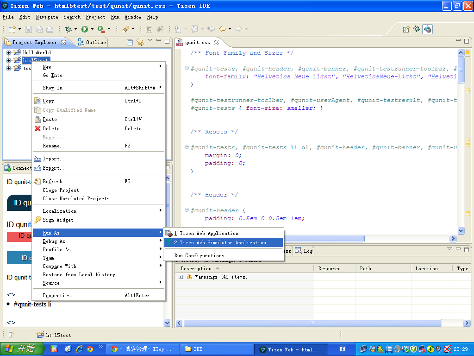Open dropdown arrow next to New icon
Image resolution: width=474 pixels, height=356 pixels.
[19, 29]
